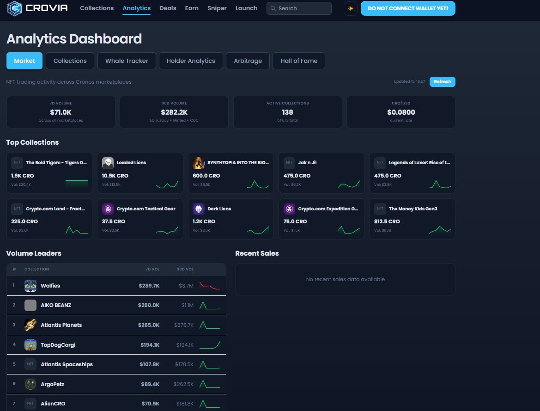This screenshot has width=540, height=411.
Task: Open the Analytics nav menu item
Action: click(x=136, y=8)
